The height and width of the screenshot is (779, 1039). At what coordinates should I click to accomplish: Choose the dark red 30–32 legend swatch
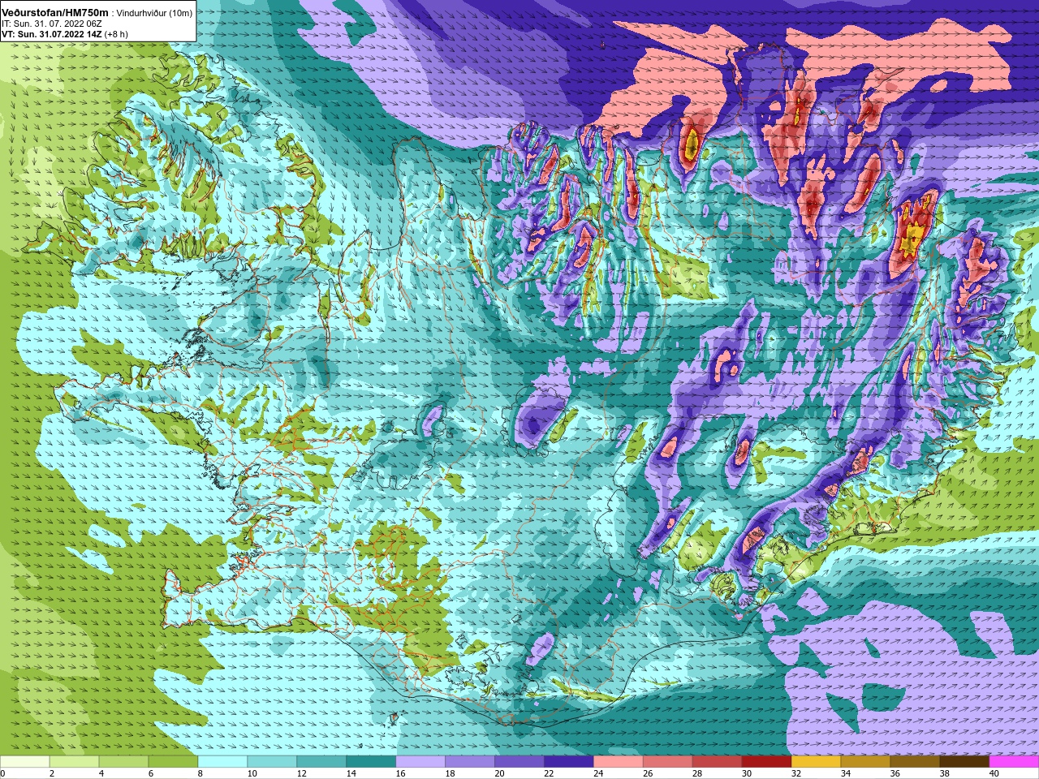coord(768,761)
